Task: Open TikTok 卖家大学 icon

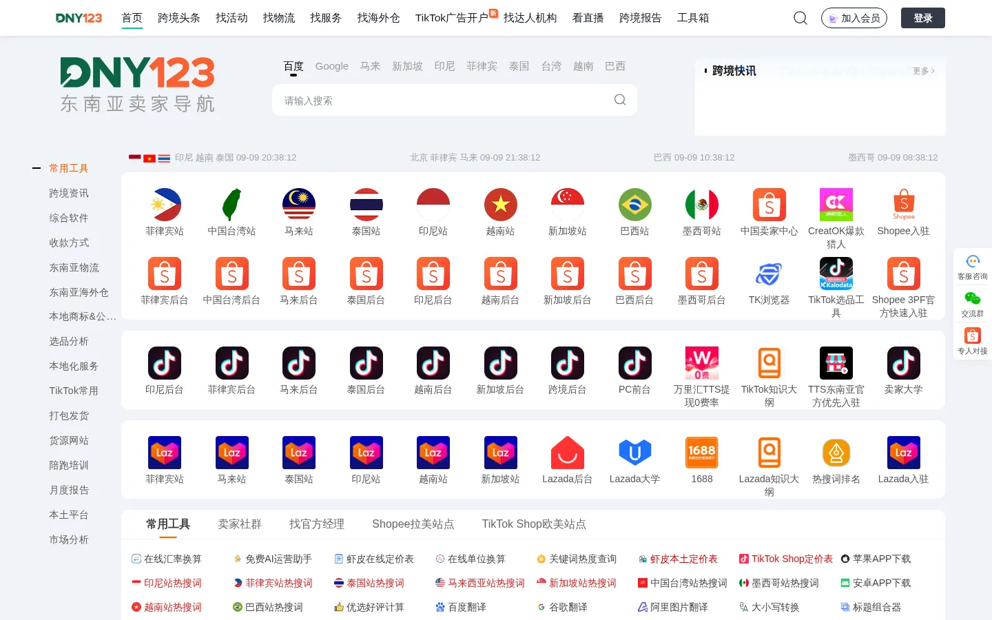Action: coord(904,363)
